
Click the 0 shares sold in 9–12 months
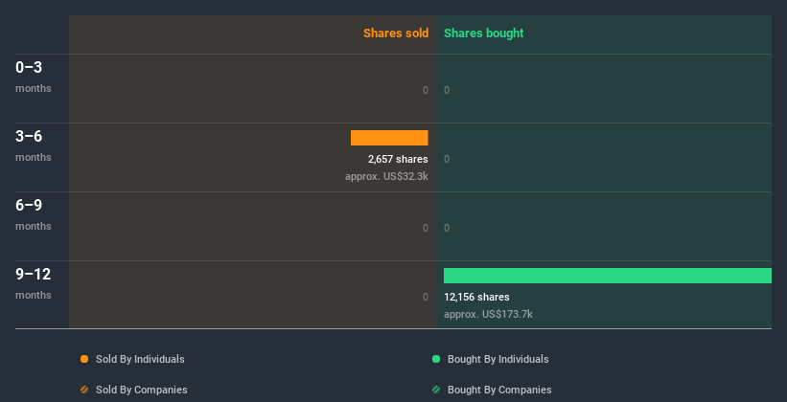coord(426,297)
